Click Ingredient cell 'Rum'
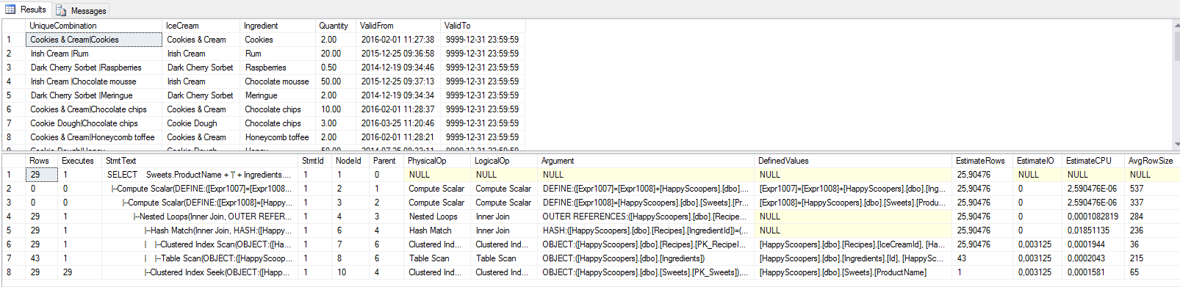This screenshot has height=287, width=1180. click(x=278, y=54)
